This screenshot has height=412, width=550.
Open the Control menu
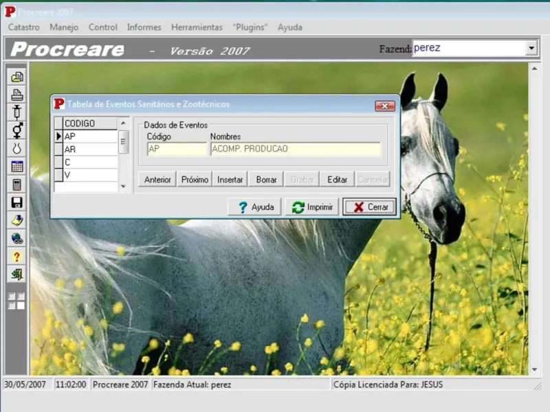coord(102,27)
